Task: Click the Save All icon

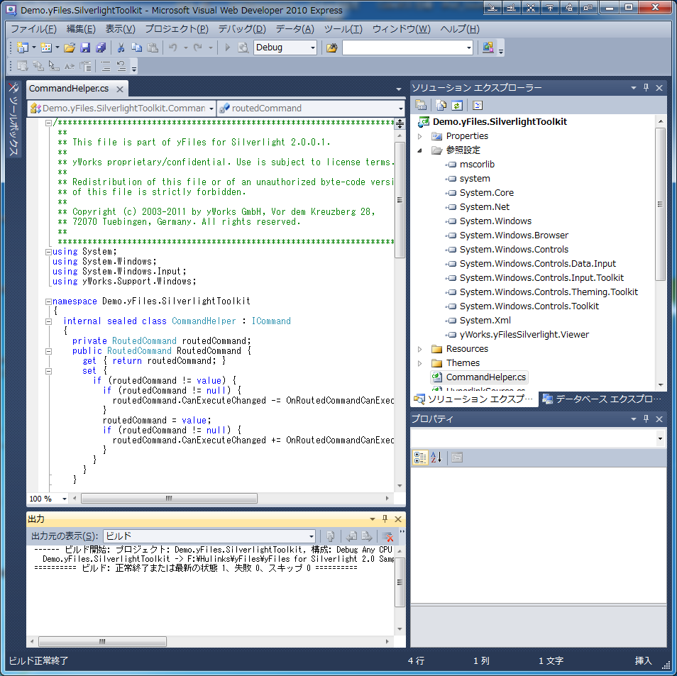Action: click(x=101, y=48)
